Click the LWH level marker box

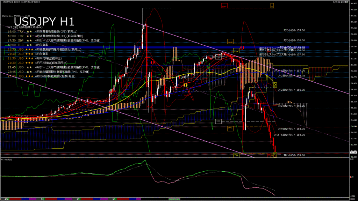pyautogui.click(x=230, y=42)
